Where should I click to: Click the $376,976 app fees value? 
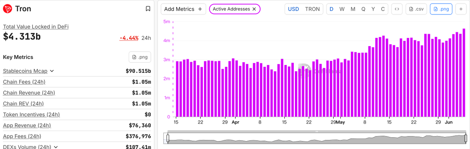pos(138,136)
